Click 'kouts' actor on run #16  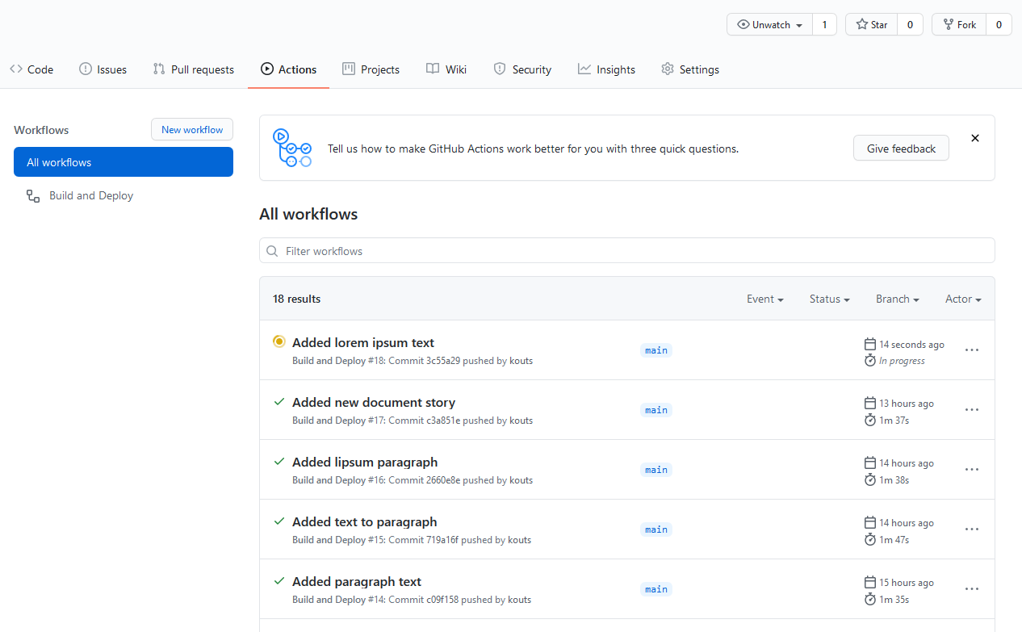tap(521, 480)
